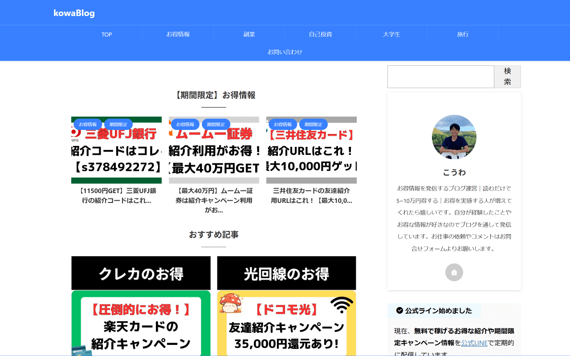
Task: Click 期間限定 tag on 三井住友カード card
Action: click(x=313, y=125)
